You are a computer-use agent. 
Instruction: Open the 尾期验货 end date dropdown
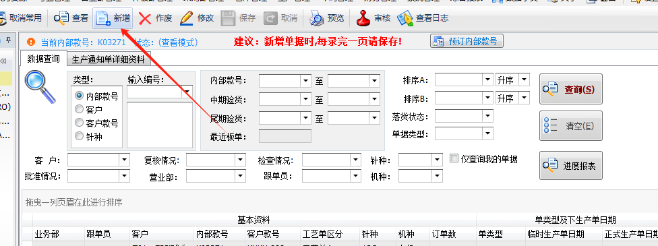374,119
